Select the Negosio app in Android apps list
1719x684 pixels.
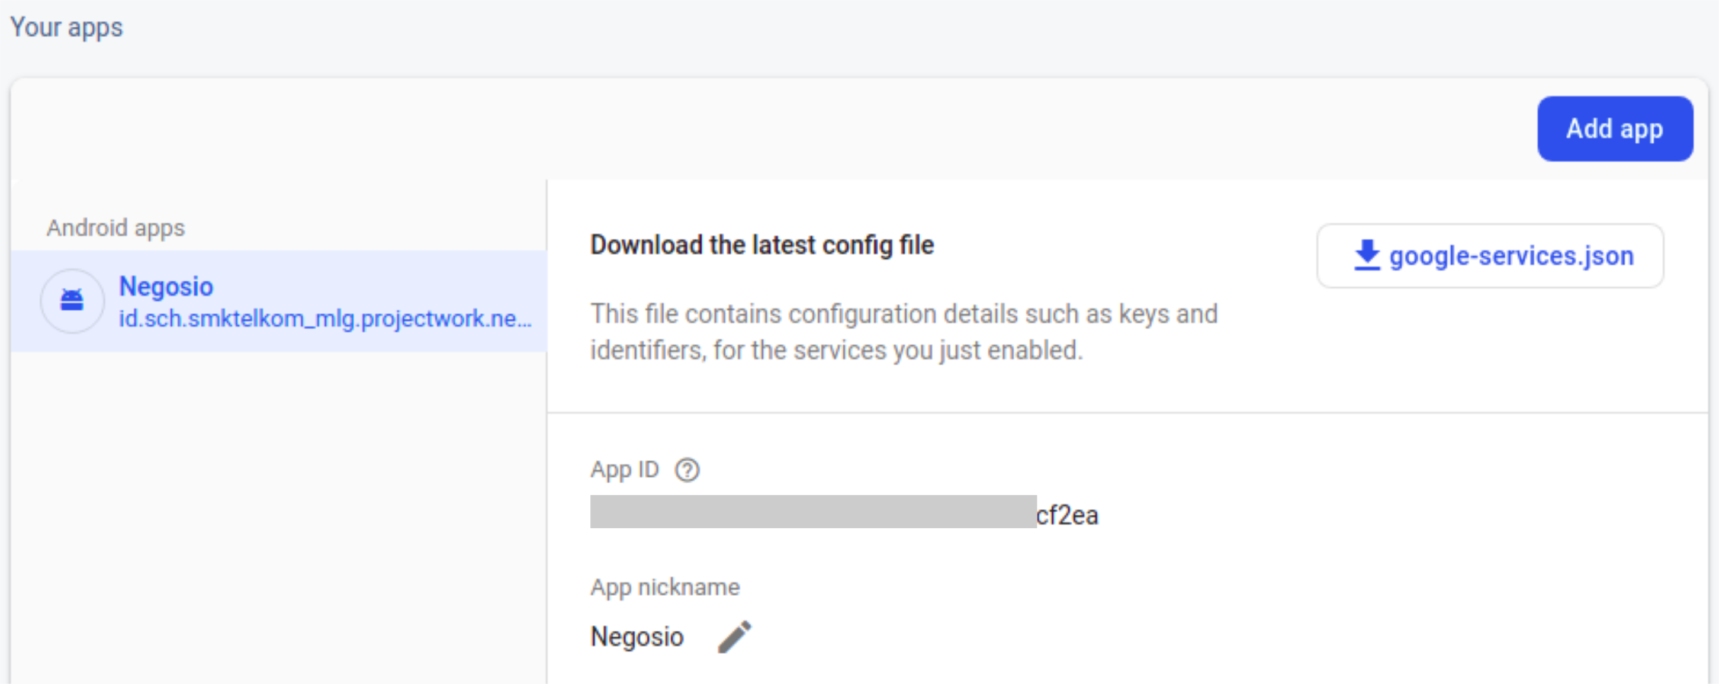click(279, 301)
